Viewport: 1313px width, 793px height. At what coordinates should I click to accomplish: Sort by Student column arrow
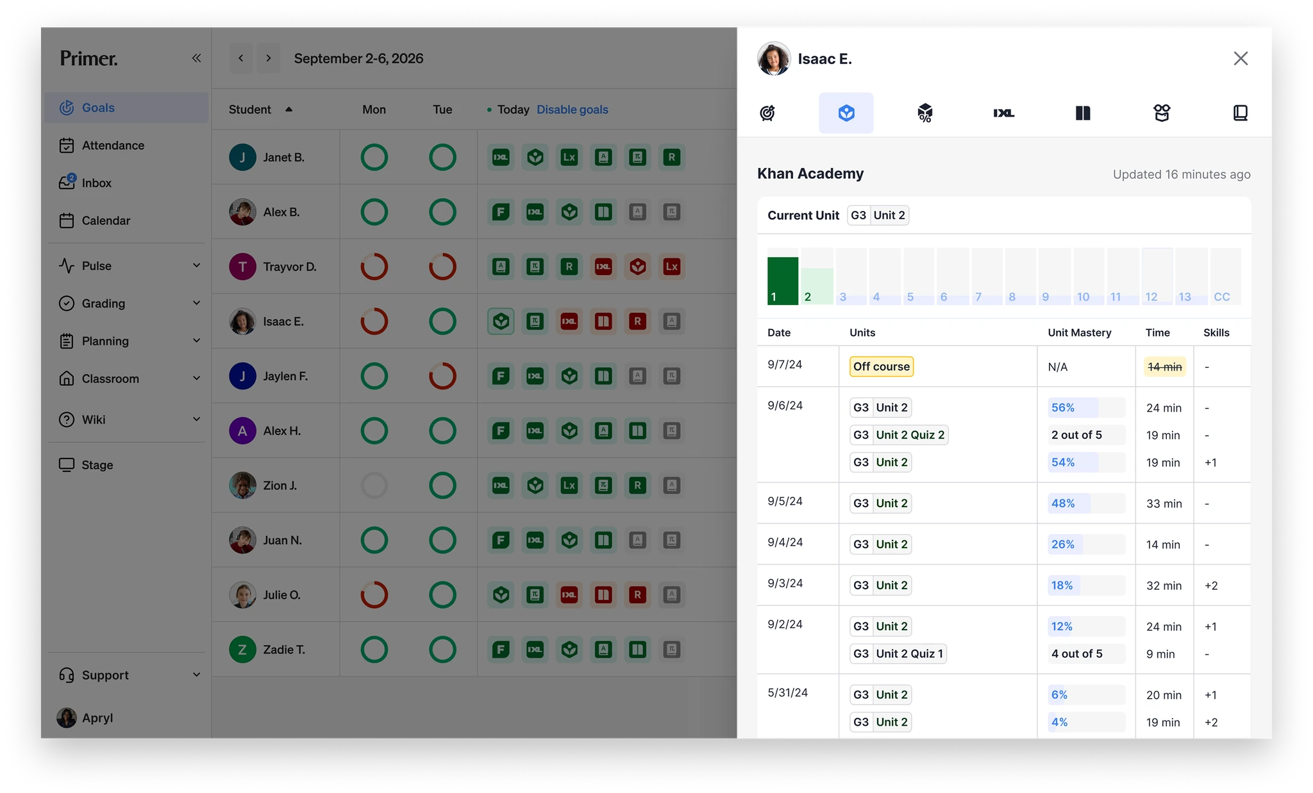[x=289, y=110]
